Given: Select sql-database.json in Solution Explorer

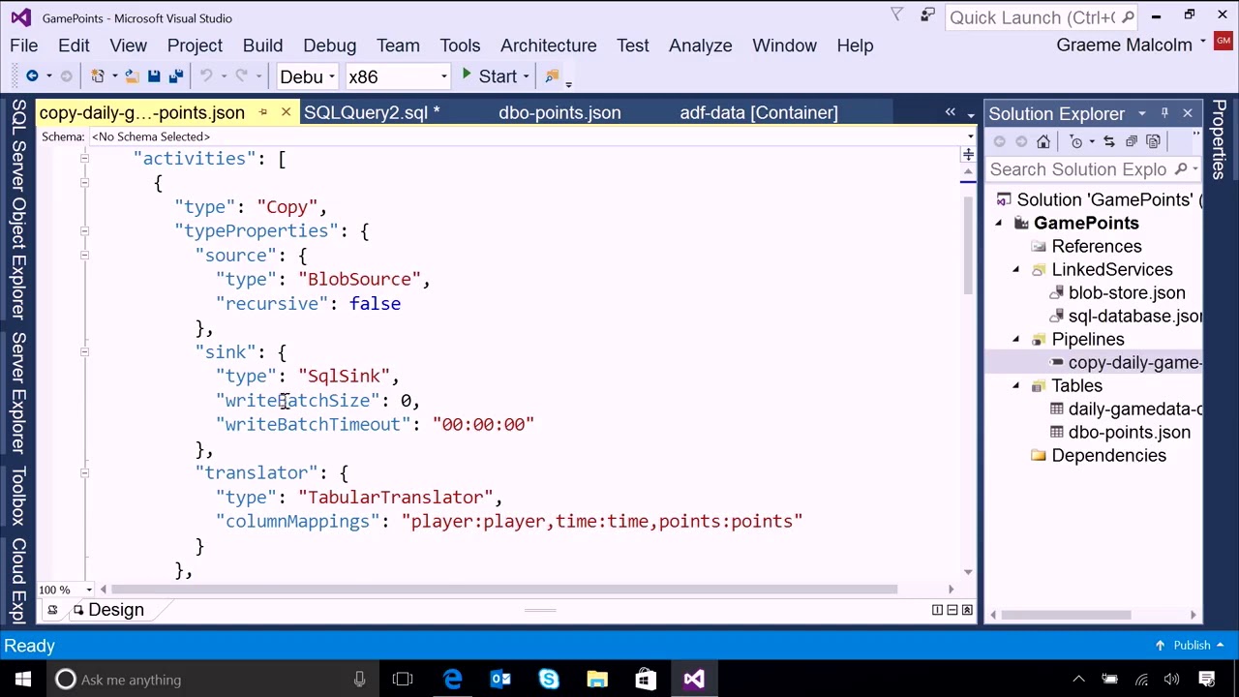Looking at the screenshot, I should point(1134,317).
